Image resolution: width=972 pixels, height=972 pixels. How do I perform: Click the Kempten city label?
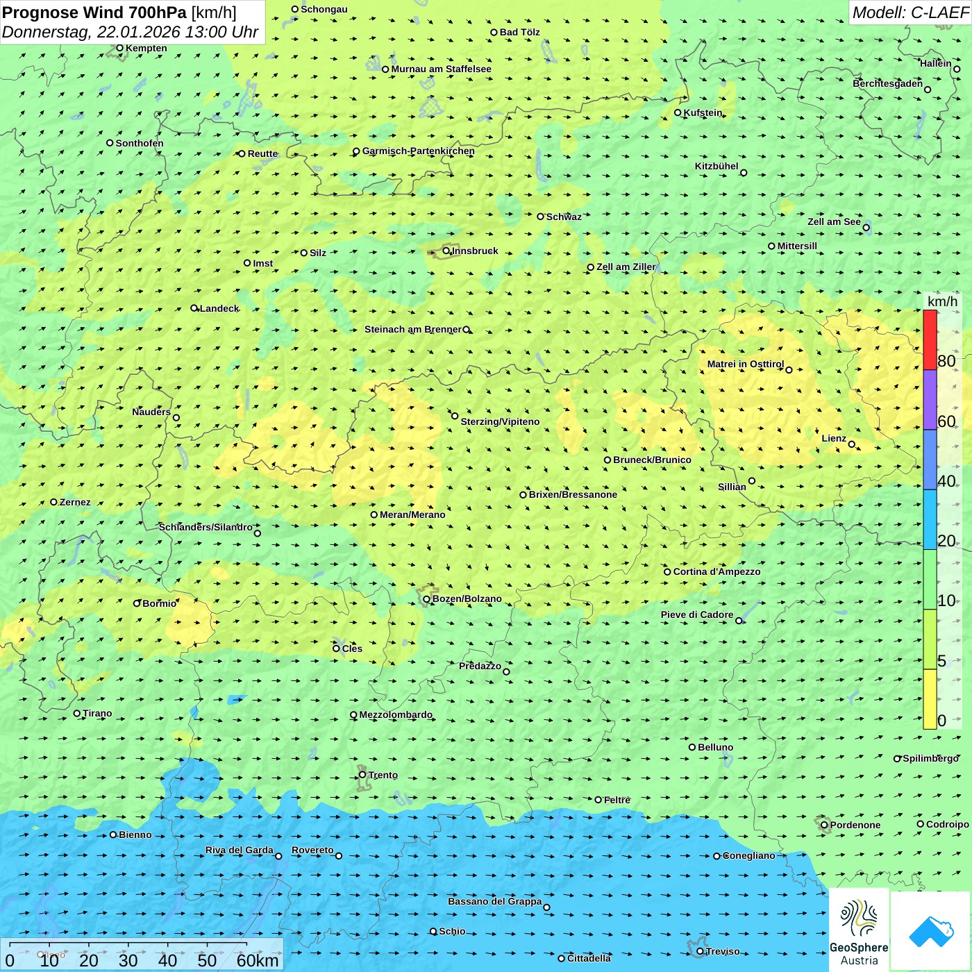tap(146, 48)
